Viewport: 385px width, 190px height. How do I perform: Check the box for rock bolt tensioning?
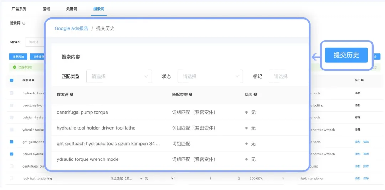(x=11, y=179)
